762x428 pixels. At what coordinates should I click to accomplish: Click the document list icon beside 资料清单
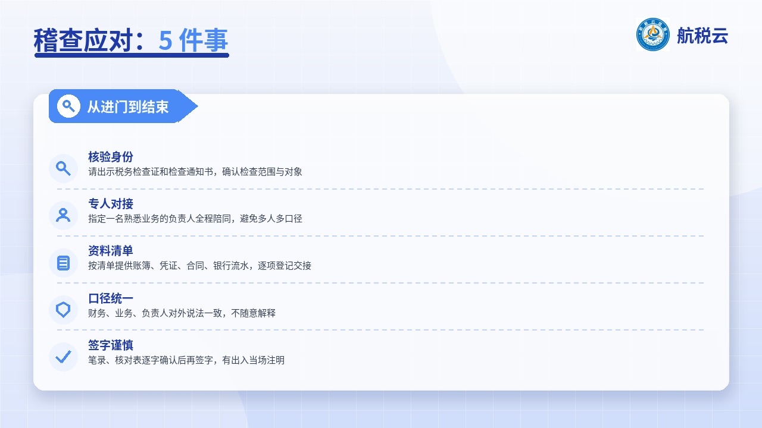(x=63, y=263)
